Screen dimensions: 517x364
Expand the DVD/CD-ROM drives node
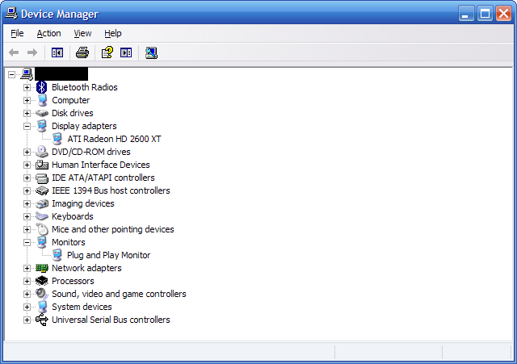pyautogui.click(x=27, y=153)
